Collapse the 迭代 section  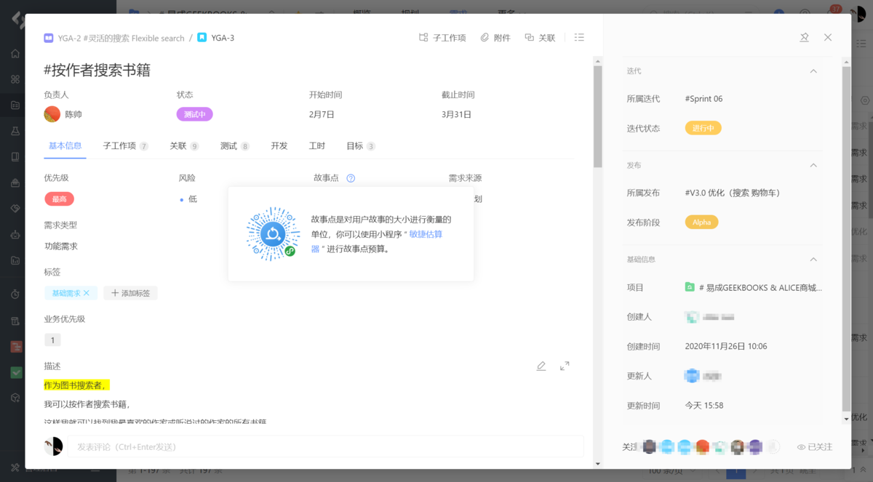point(815,71)
